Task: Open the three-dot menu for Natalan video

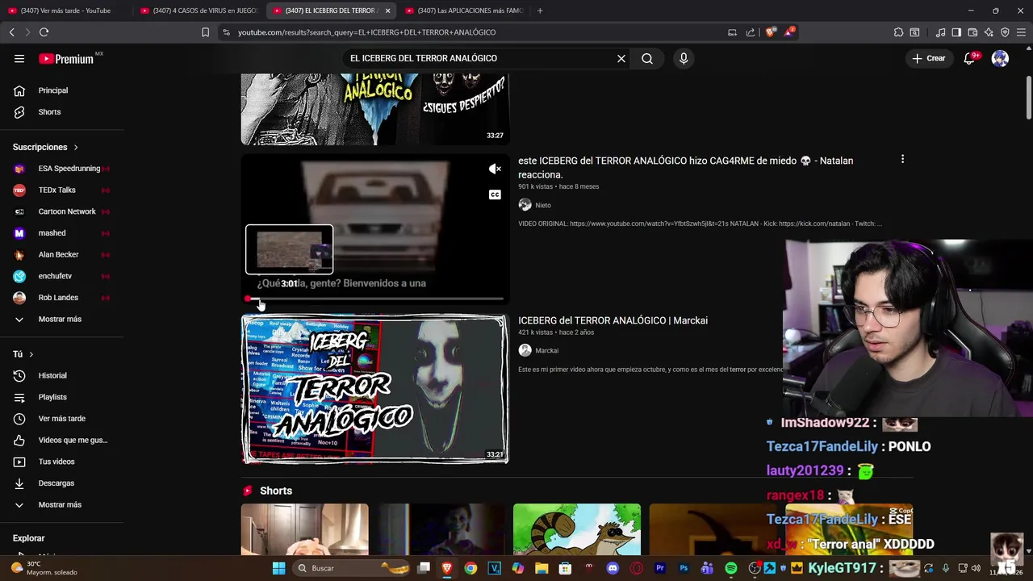Action: (902, 159)
